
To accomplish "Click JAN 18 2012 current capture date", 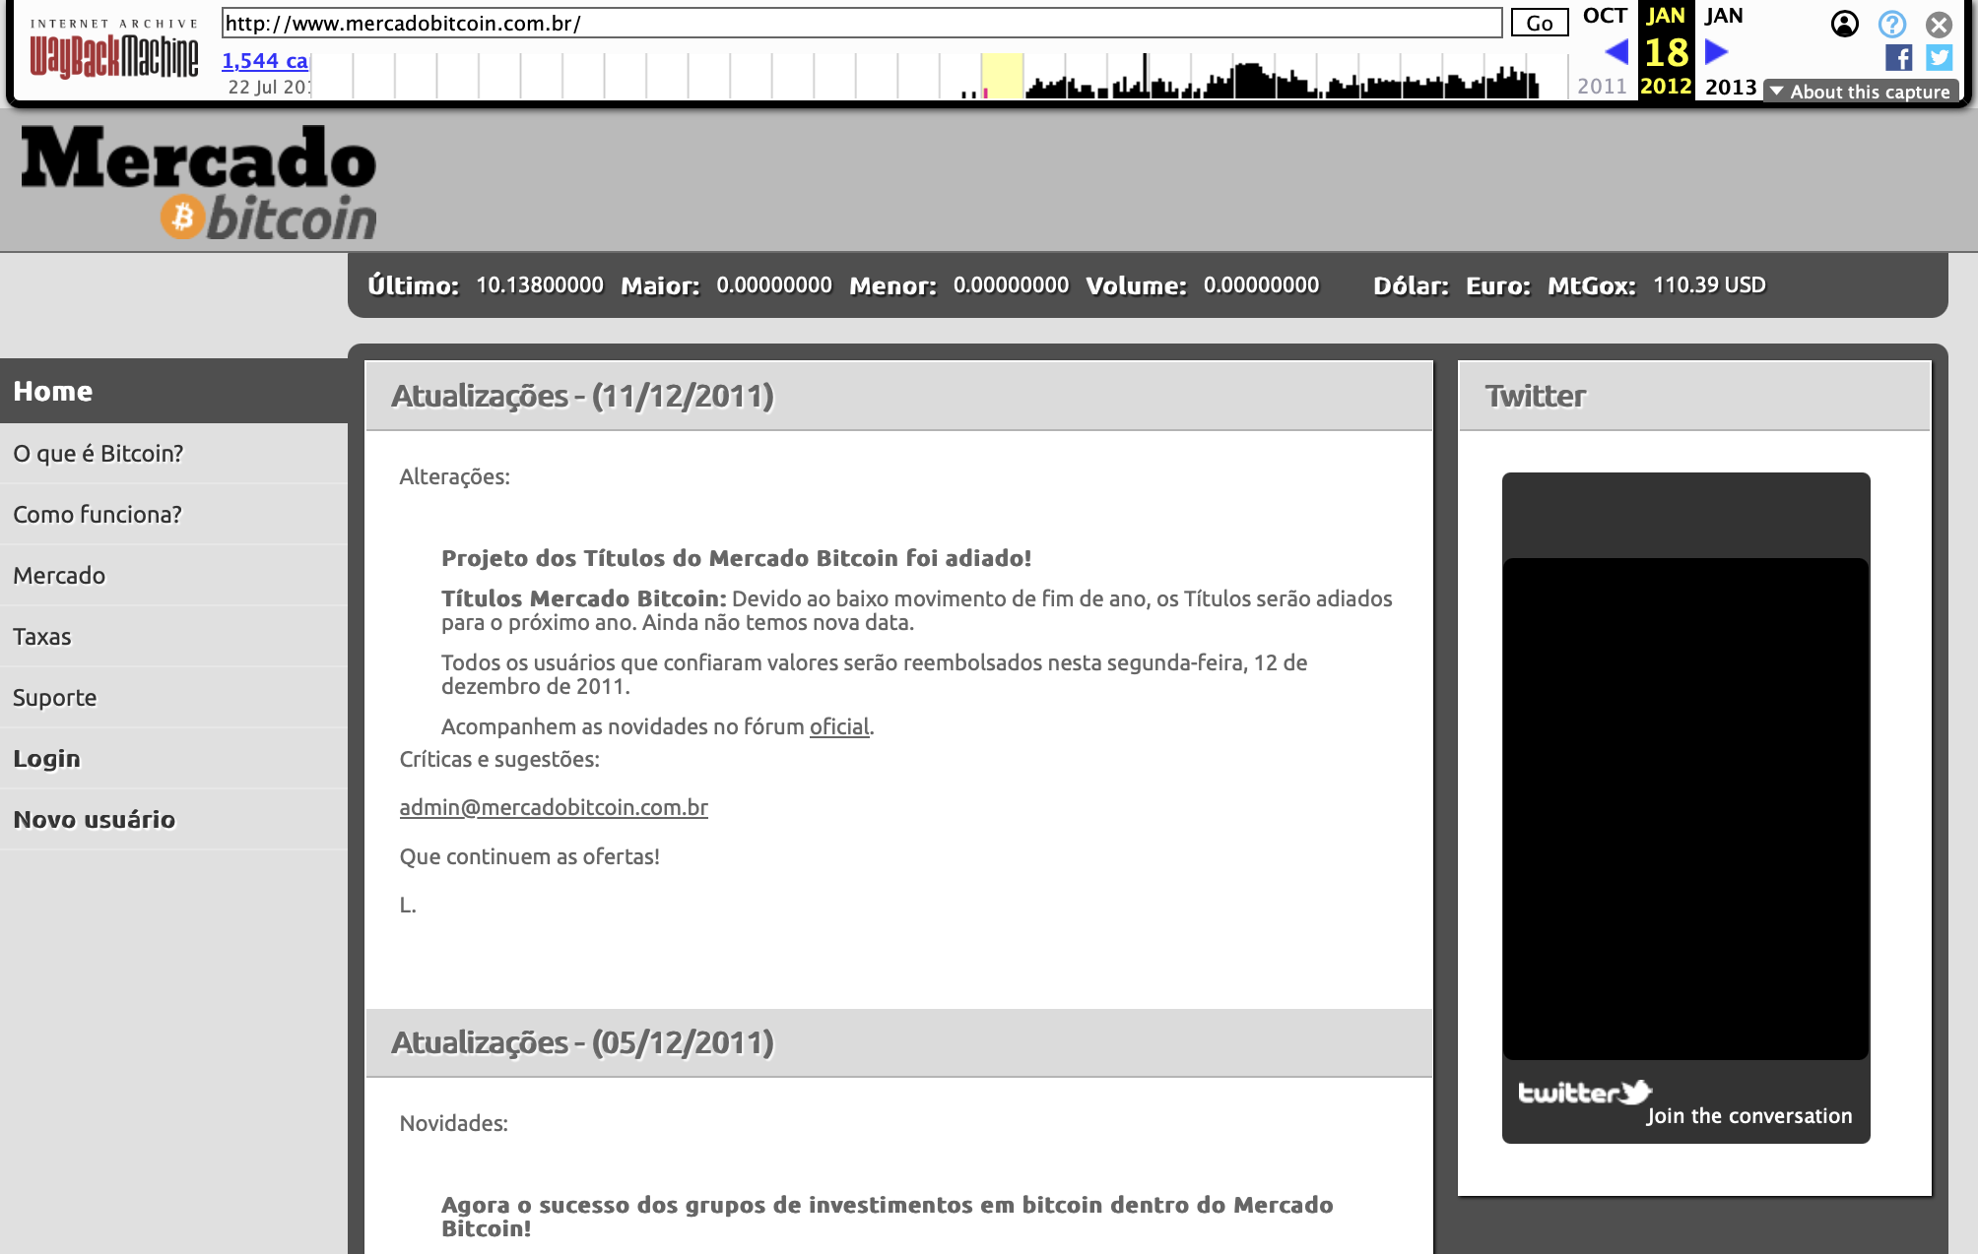I will [x=1666, y=51].
